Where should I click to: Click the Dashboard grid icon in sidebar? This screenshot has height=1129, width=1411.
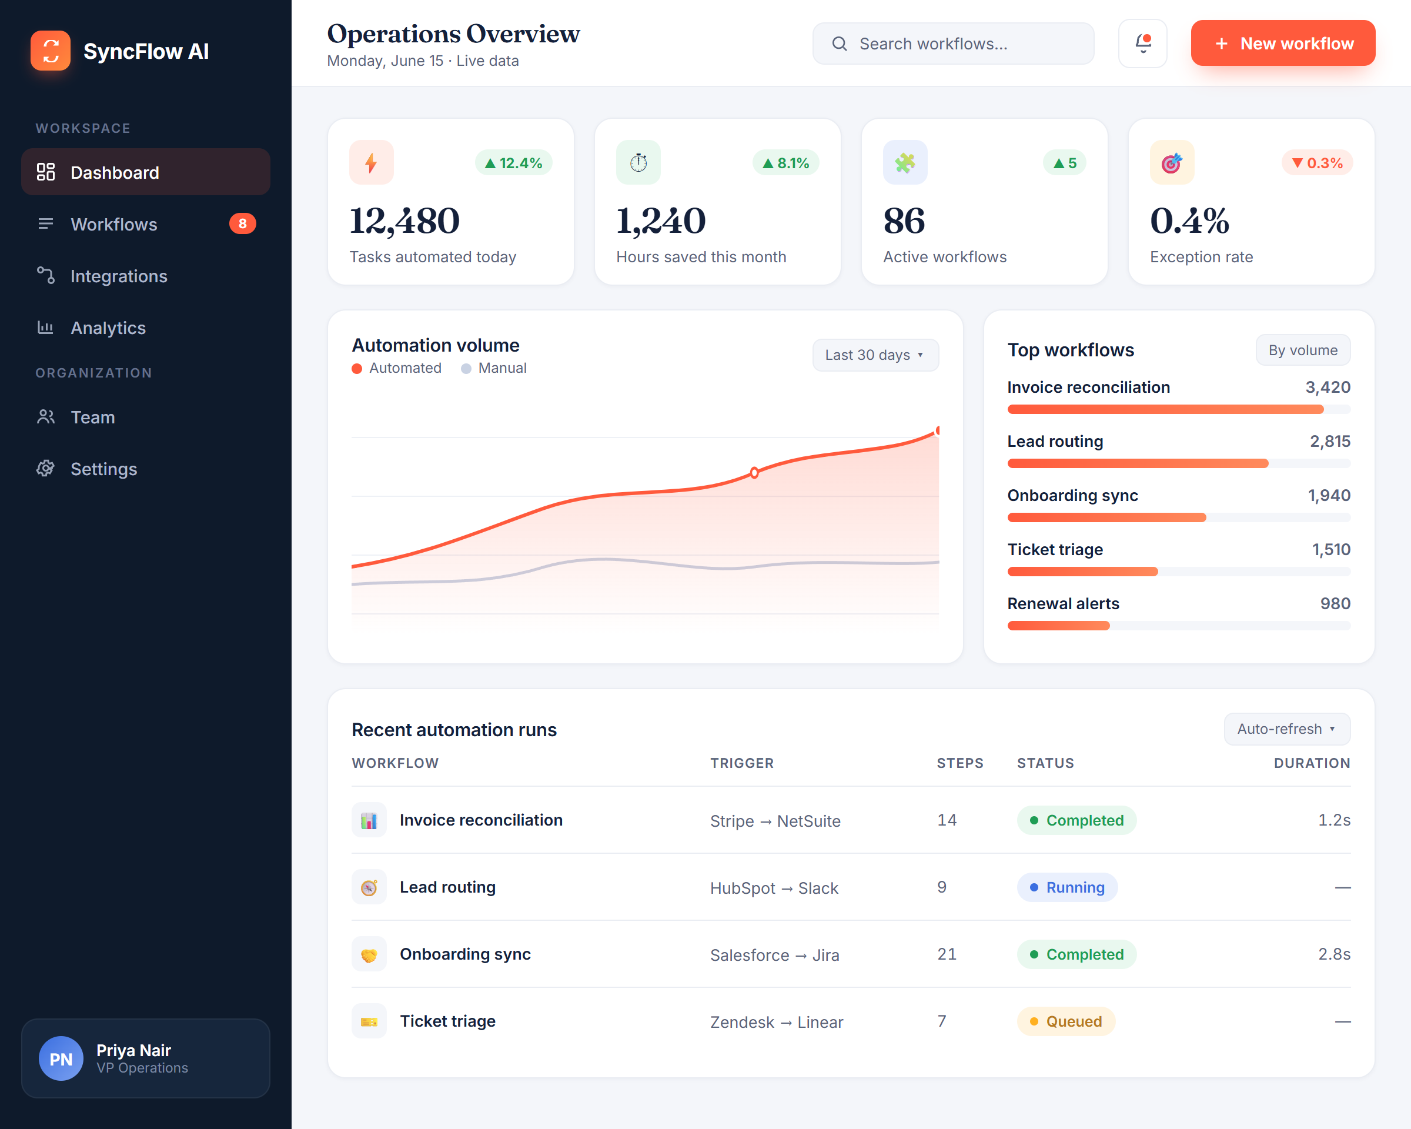click(x=45, y=172)
